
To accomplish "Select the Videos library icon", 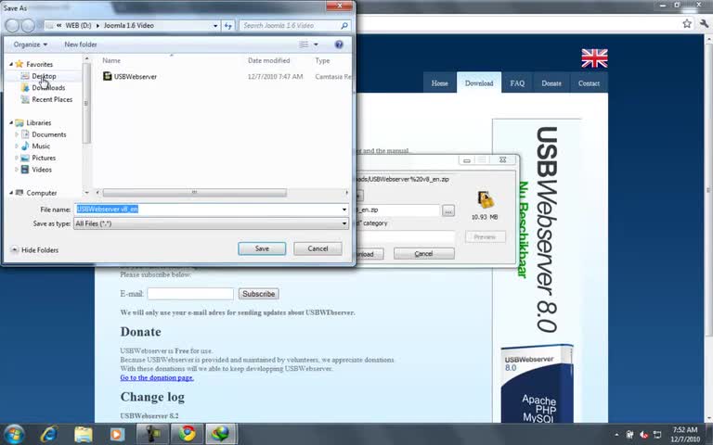I will [x=25, y=170].
